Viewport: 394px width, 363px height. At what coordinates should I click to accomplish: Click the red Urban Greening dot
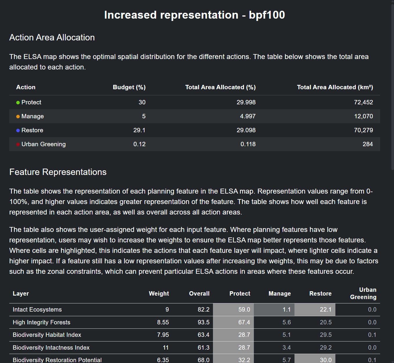(x=18, y=144)
